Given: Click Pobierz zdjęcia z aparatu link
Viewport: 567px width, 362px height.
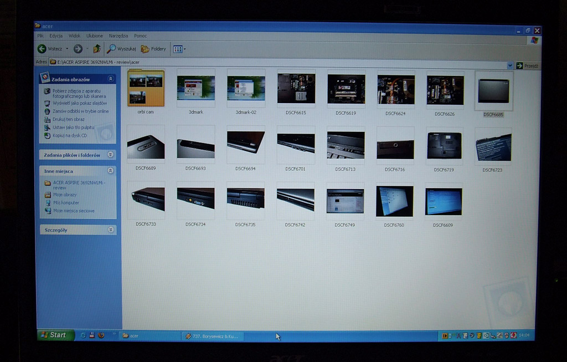Looking at the screenshot, I should coord(79,94).
